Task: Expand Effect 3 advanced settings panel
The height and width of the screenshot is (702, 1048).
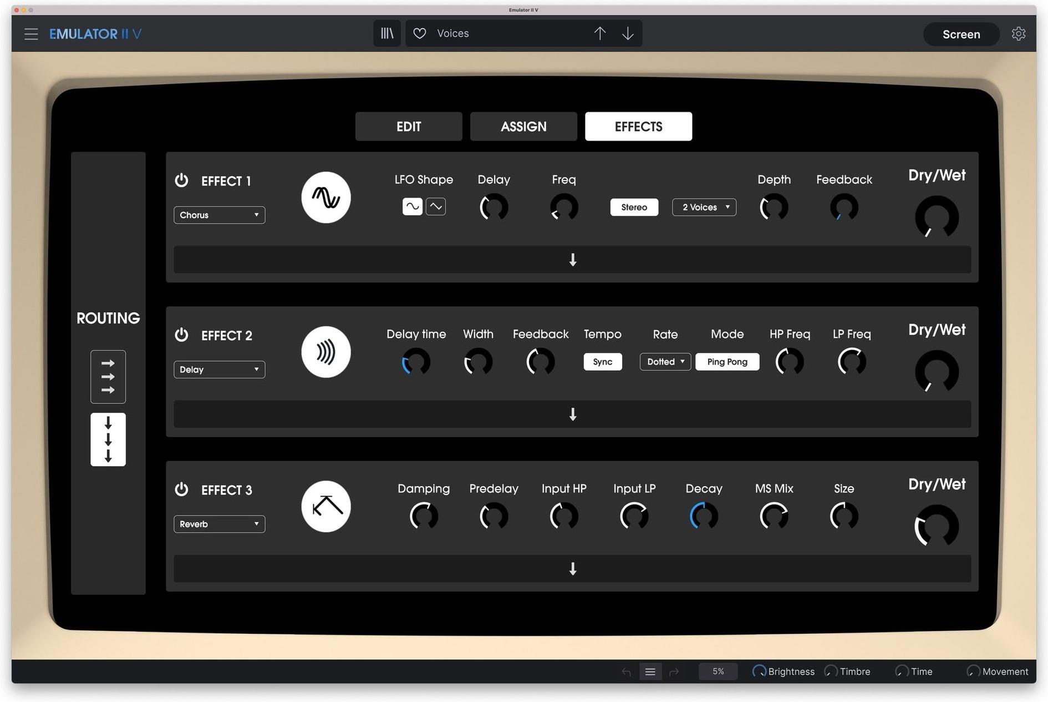Action: [x=572, y=569]
